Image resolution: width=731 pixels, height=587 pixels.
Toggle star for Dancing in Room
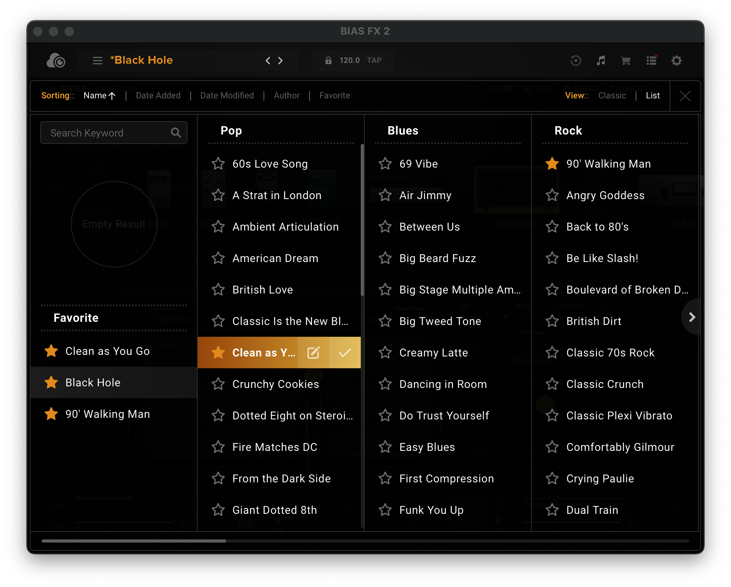click(x=385, y=384)
